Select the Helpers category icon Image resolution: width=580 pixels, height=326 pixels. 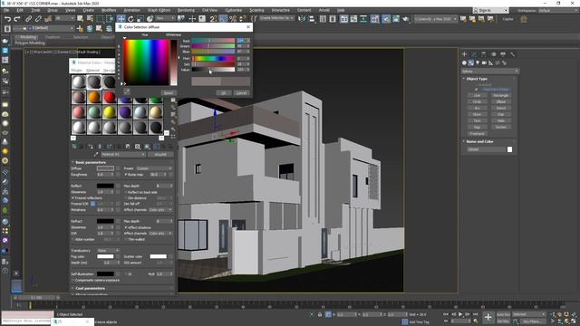click(x=491, y=62)
